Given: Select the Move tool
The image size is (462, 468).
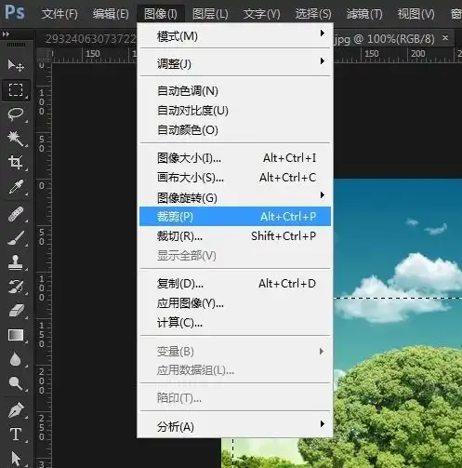Looking at the screenshot, I should 16,66.
